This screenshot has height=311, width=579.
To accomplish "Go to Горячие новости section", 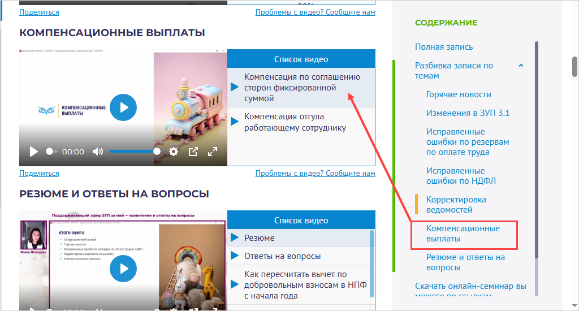I will tap(459, 94).
